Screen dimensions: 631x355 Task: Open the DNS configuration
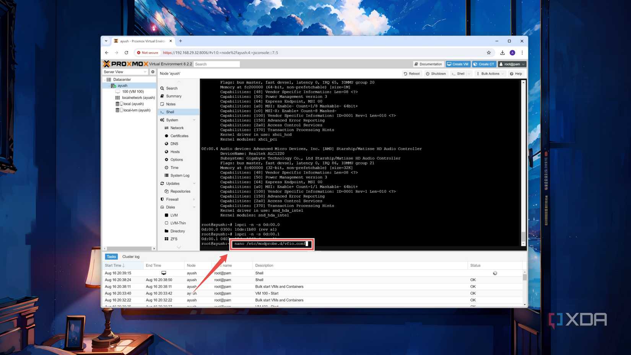click(174, 143)
